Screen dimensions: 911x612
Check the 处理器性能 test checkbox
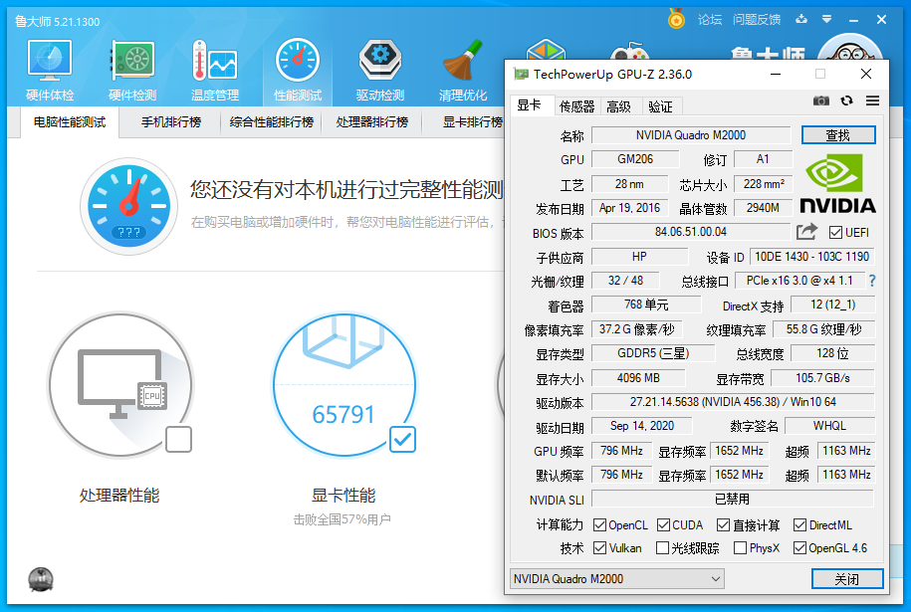[178, 439]
